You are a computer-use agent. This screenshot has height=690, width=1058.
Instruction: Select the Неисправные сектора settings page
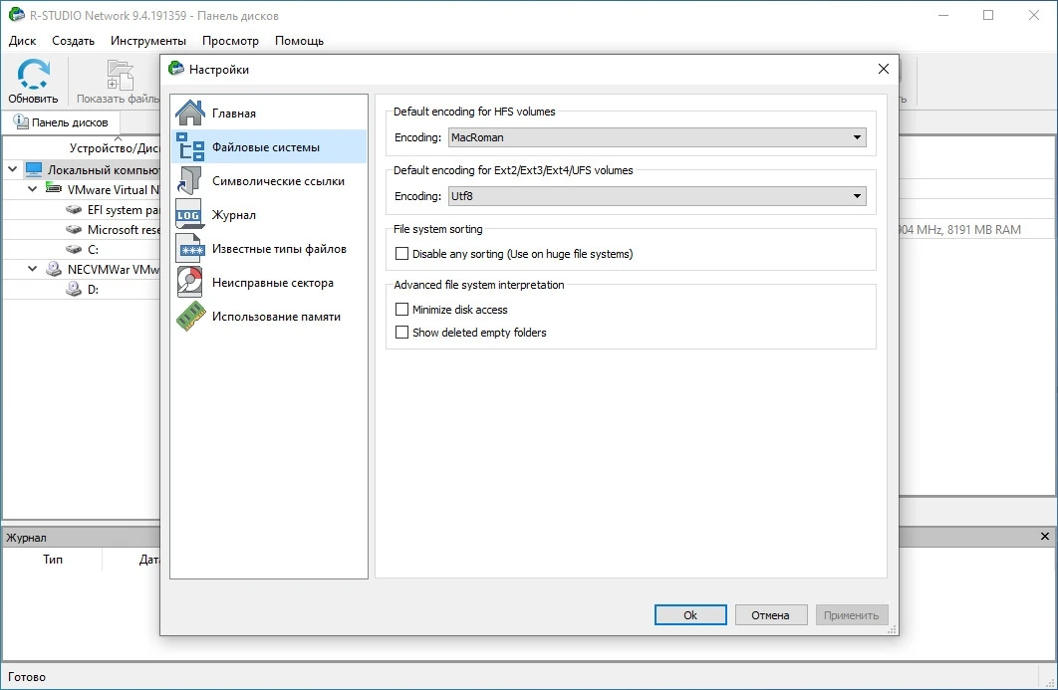point(269,282)
